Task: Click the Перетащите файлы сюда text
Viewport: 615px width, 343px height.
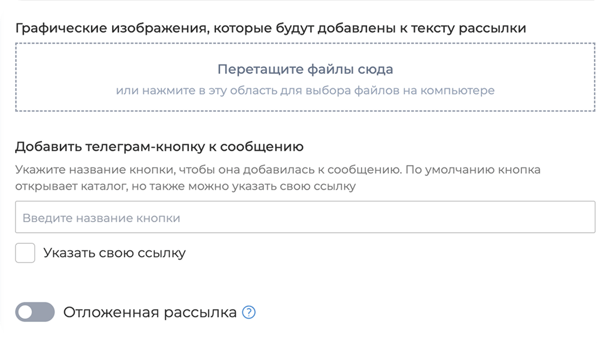Action: (x=305, y=70)
